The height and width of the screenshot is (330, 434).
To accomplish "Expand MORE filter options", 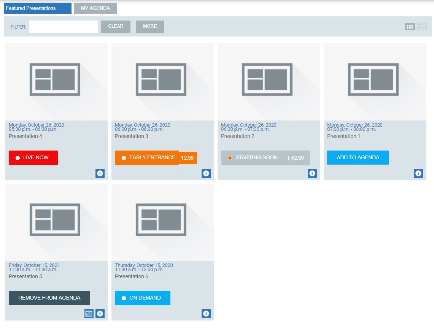I will 150,27.
